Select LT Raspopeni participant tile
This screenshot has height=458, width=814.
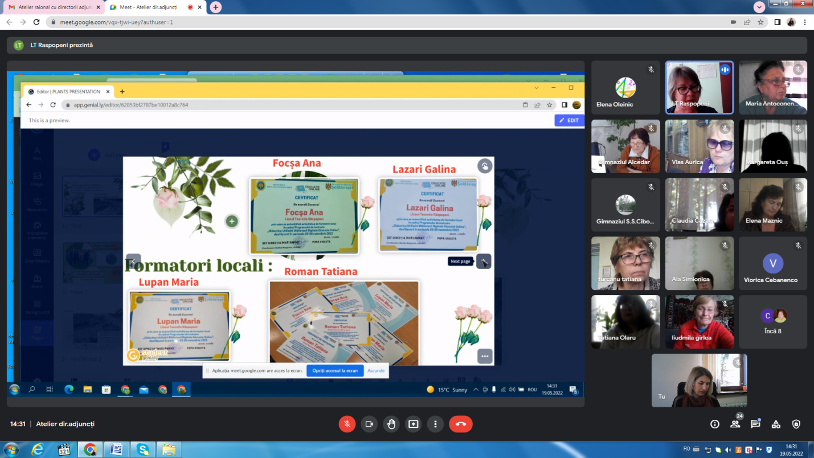coord(699,87)
